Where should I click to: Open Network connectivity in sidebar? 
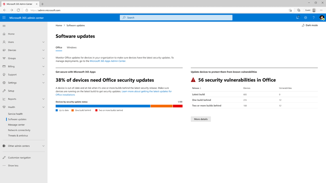[19, 130]
